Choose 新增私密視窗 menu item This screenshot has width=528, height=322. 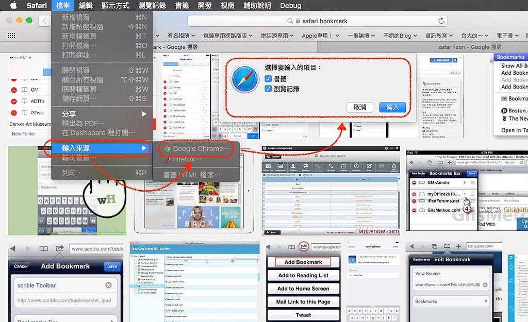point(102,27)
